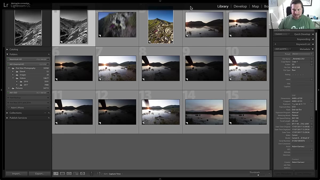Screen dimensions: 320x180
Task: Select Adam's iPhone device row
Action: coord(28,108)
